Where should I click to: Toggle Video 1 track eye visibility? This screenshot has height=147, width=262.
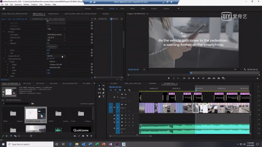[126, 104]
